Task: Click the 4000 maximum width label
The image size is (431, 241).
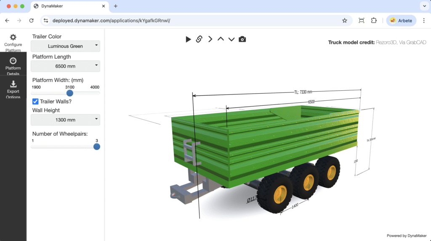Action: point(95,87)
